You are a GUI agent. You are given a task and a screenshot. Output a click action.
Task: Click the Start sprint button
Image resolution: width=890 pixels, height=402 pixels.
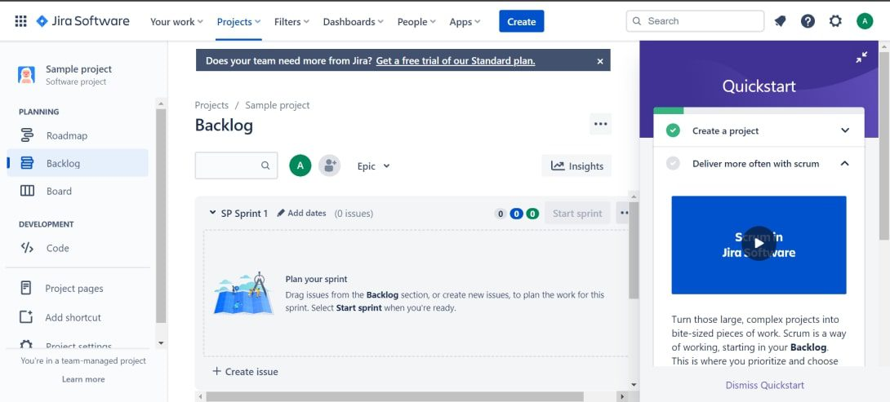coord(577,213)
